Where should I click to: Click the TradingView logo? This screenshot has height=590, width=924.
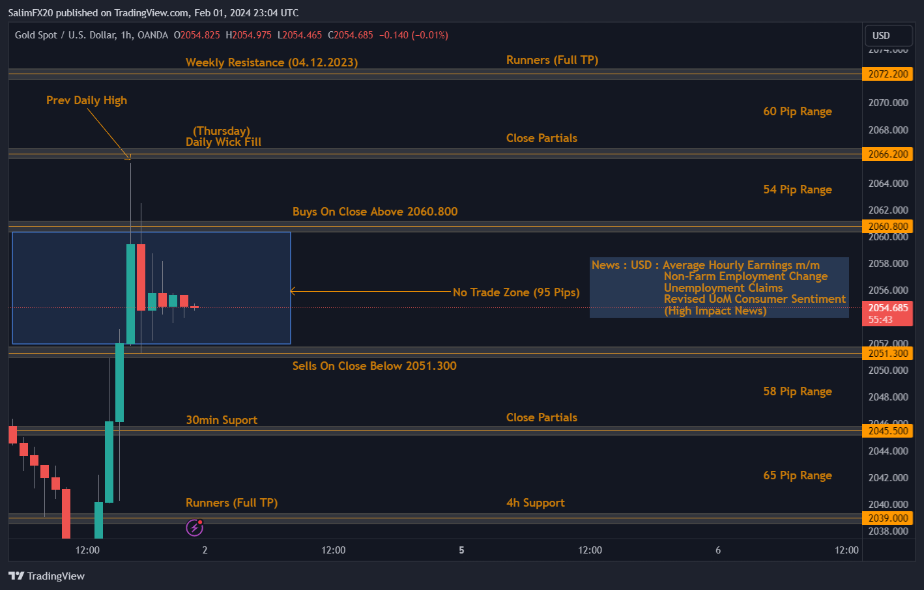46,576
